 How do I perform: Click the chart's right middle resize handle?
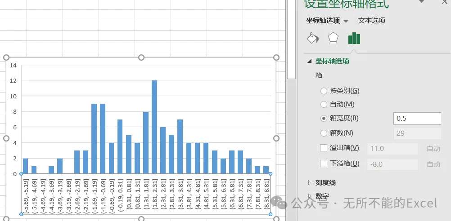click(x=276, y=138)
